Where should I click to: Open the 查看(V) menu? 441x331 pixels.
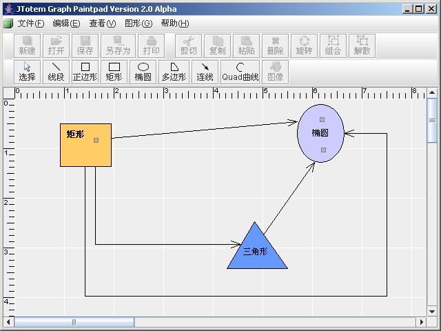[x=103, y=23]
